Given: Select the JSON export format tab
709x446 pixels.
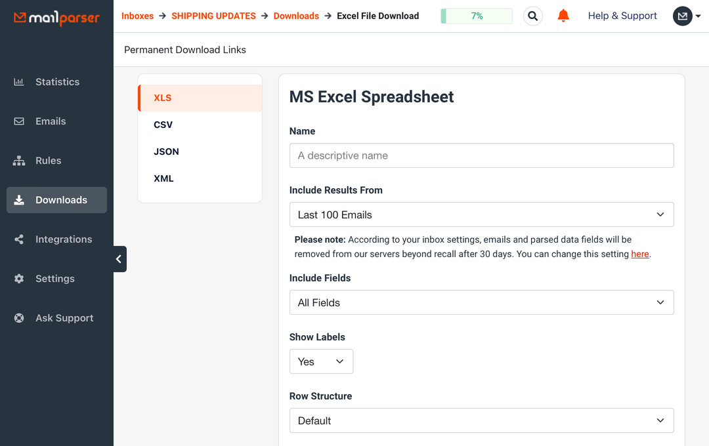Looking at the screenshot, I should 166,151.
